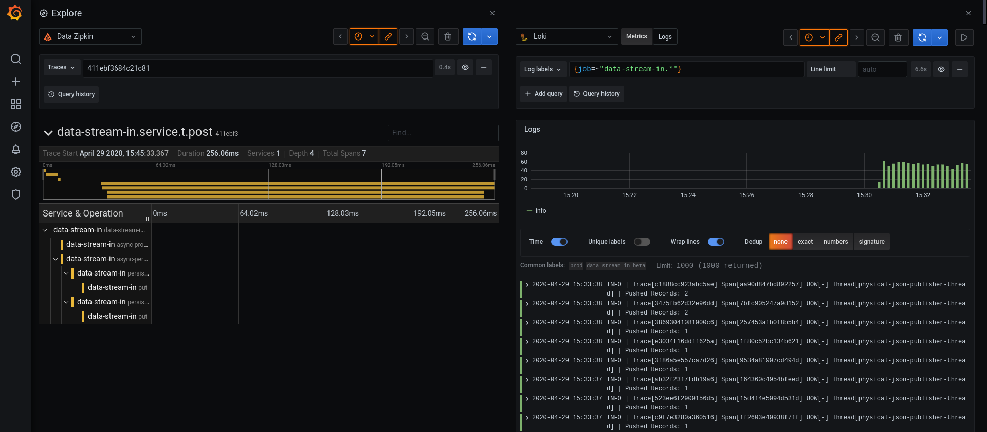Zoom out time range in Zipkin pane
This screenshot has width=987, height=432.
pyautogui.click(x=425, y=36)
